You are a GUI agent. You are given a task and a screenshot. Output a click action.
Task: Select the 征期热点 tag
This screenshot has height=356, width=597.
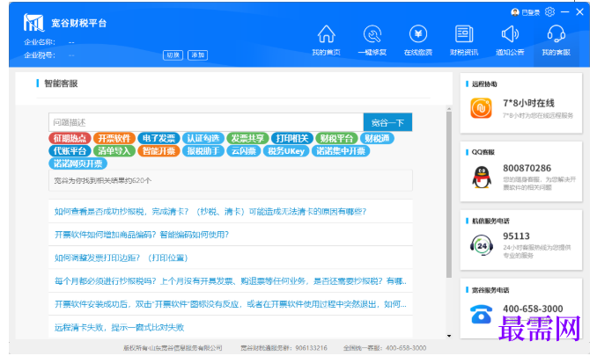70,138
